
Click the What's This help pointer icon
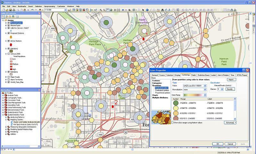tap(96, 10)
